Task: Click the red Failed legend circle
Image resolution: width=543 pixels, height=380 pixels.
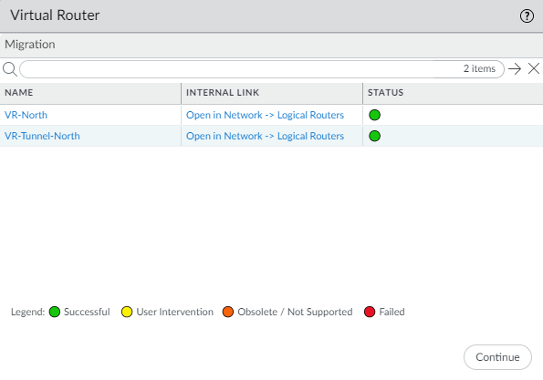Action: [370, 312]
